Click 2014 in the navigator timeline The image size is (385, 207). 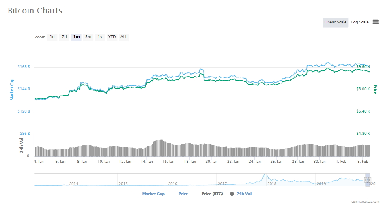tap(74, 184)
